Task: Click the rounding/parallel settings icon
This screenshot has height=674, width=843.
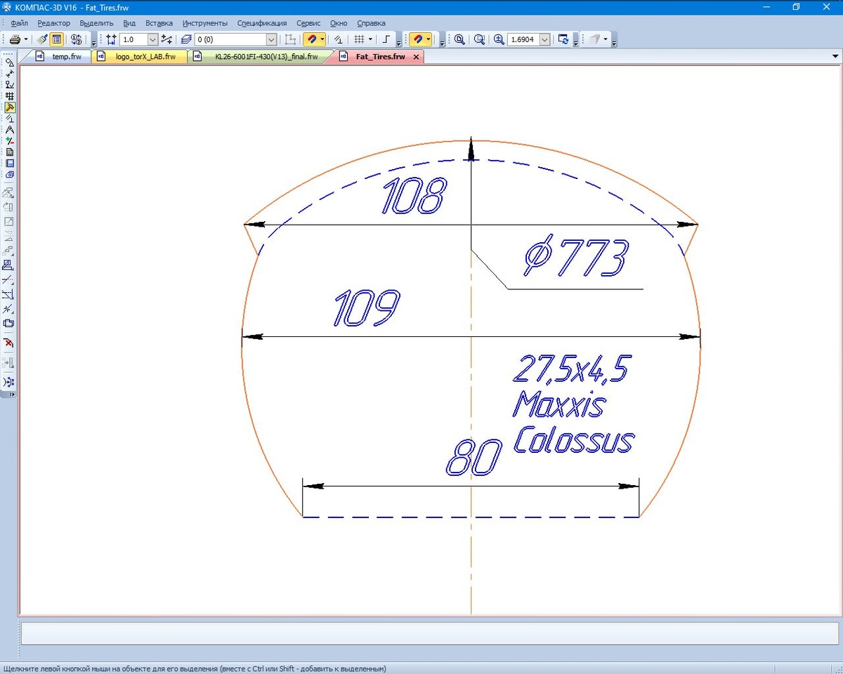Action: (x=339, y=39)
